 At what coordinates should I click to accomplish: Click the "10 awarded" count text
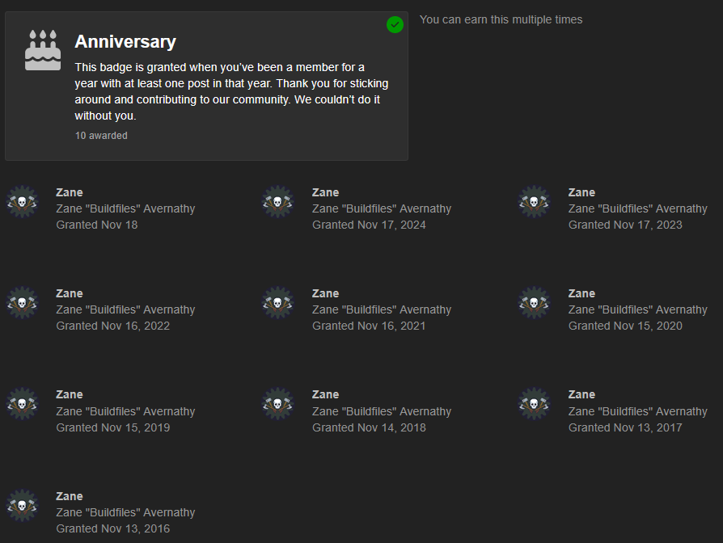[101, 136]
